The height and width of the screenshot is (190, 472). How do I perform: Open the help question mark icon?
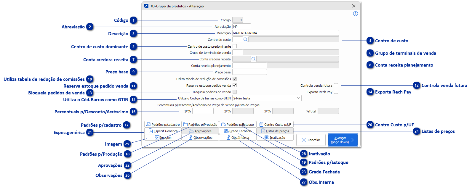(356, 14)
